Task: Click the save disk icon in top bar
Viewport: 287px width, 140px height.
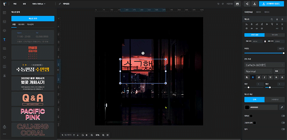Action: (x=237, y=4)
